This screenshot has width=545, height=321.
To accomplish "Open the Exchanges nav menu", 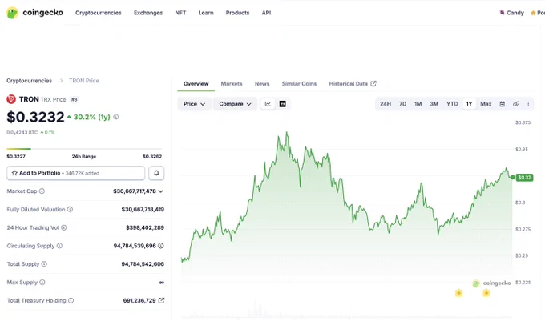I will point(148,13).
